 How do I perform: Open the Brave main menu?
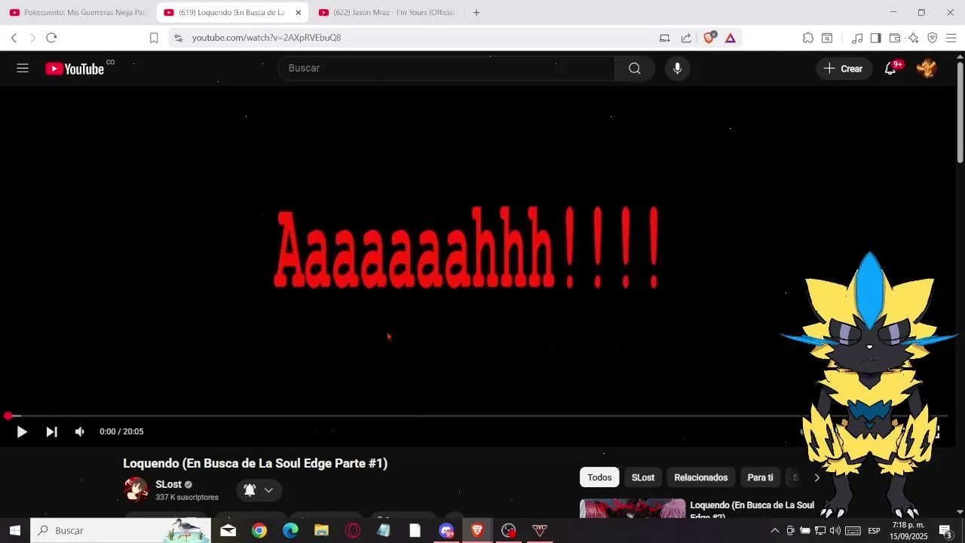click(x=951, y=38)
